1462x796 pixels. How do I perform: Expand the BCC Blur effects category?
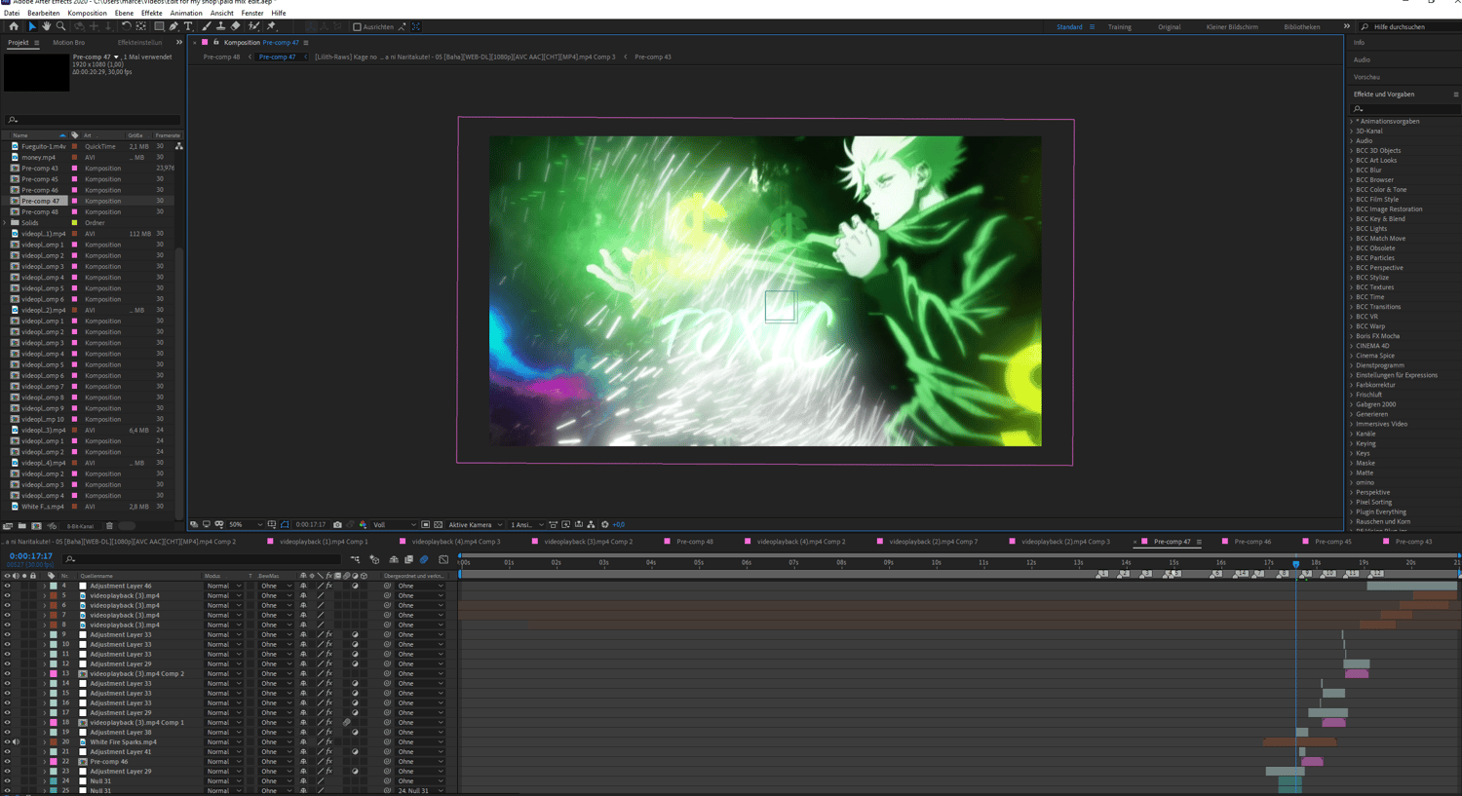coord(1351,170)
